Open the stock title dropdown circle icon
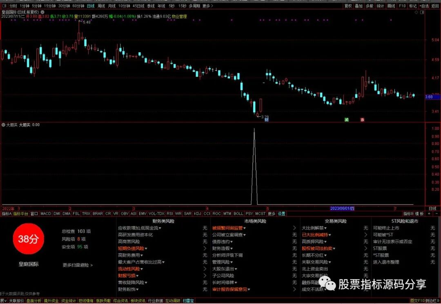The image size is (441, 304). click(42, 12)
